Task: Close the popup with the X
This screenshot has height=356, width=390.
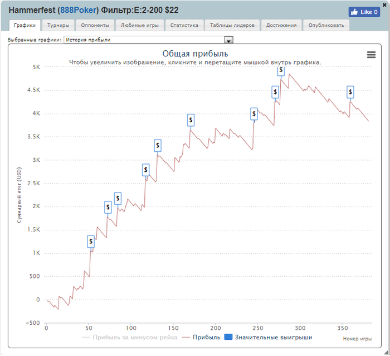Action: tap(384, 4)
